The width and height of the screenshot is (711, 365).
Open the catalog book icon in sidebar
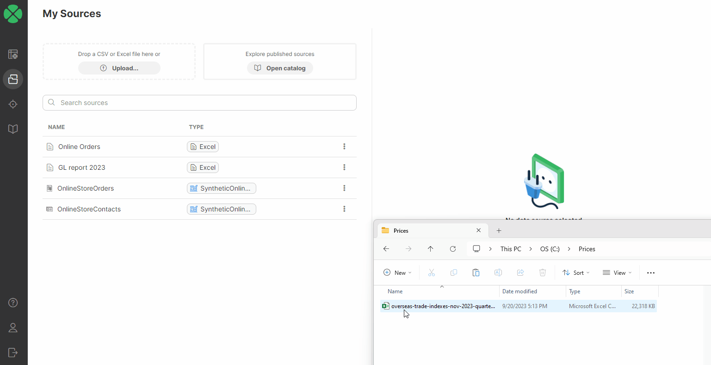13,129
